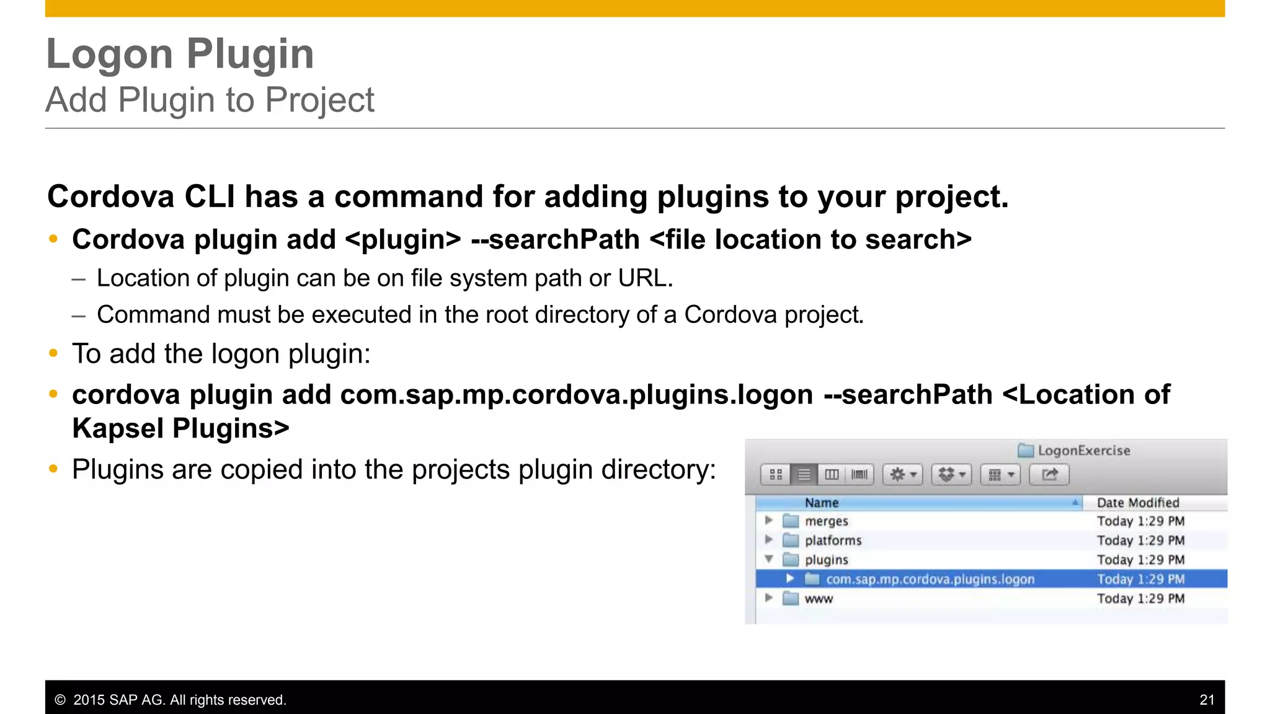1270x714 pixels.
Task: Expand the com.sap.mp.cordova.plugins.logon folder triangle
Action: pyautogui.click(x=790, y=578)
